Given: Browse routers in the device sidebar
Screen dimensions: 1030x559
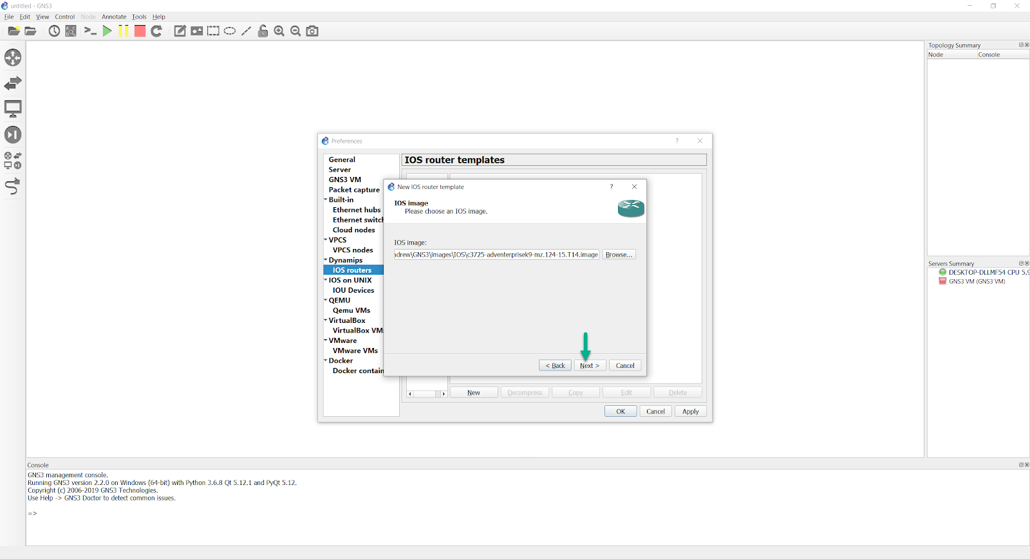Looking at the screenshot, I should coord(13,58).
